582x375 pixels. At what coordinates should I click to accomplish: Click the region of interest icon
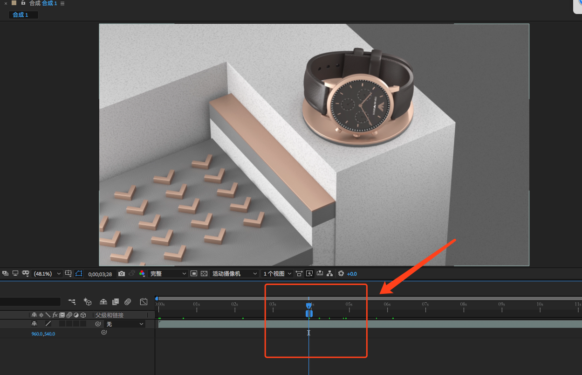pos(194,274)
